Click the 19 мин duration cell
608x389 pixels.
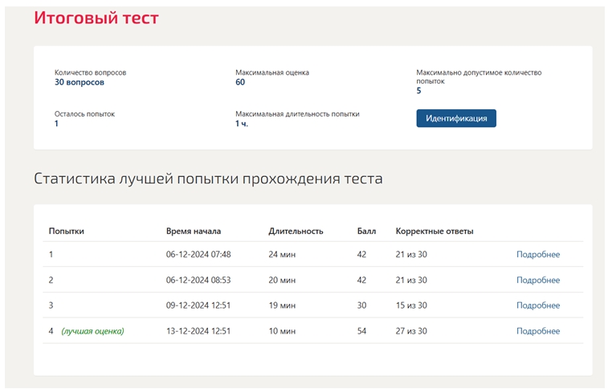point(282,305)
